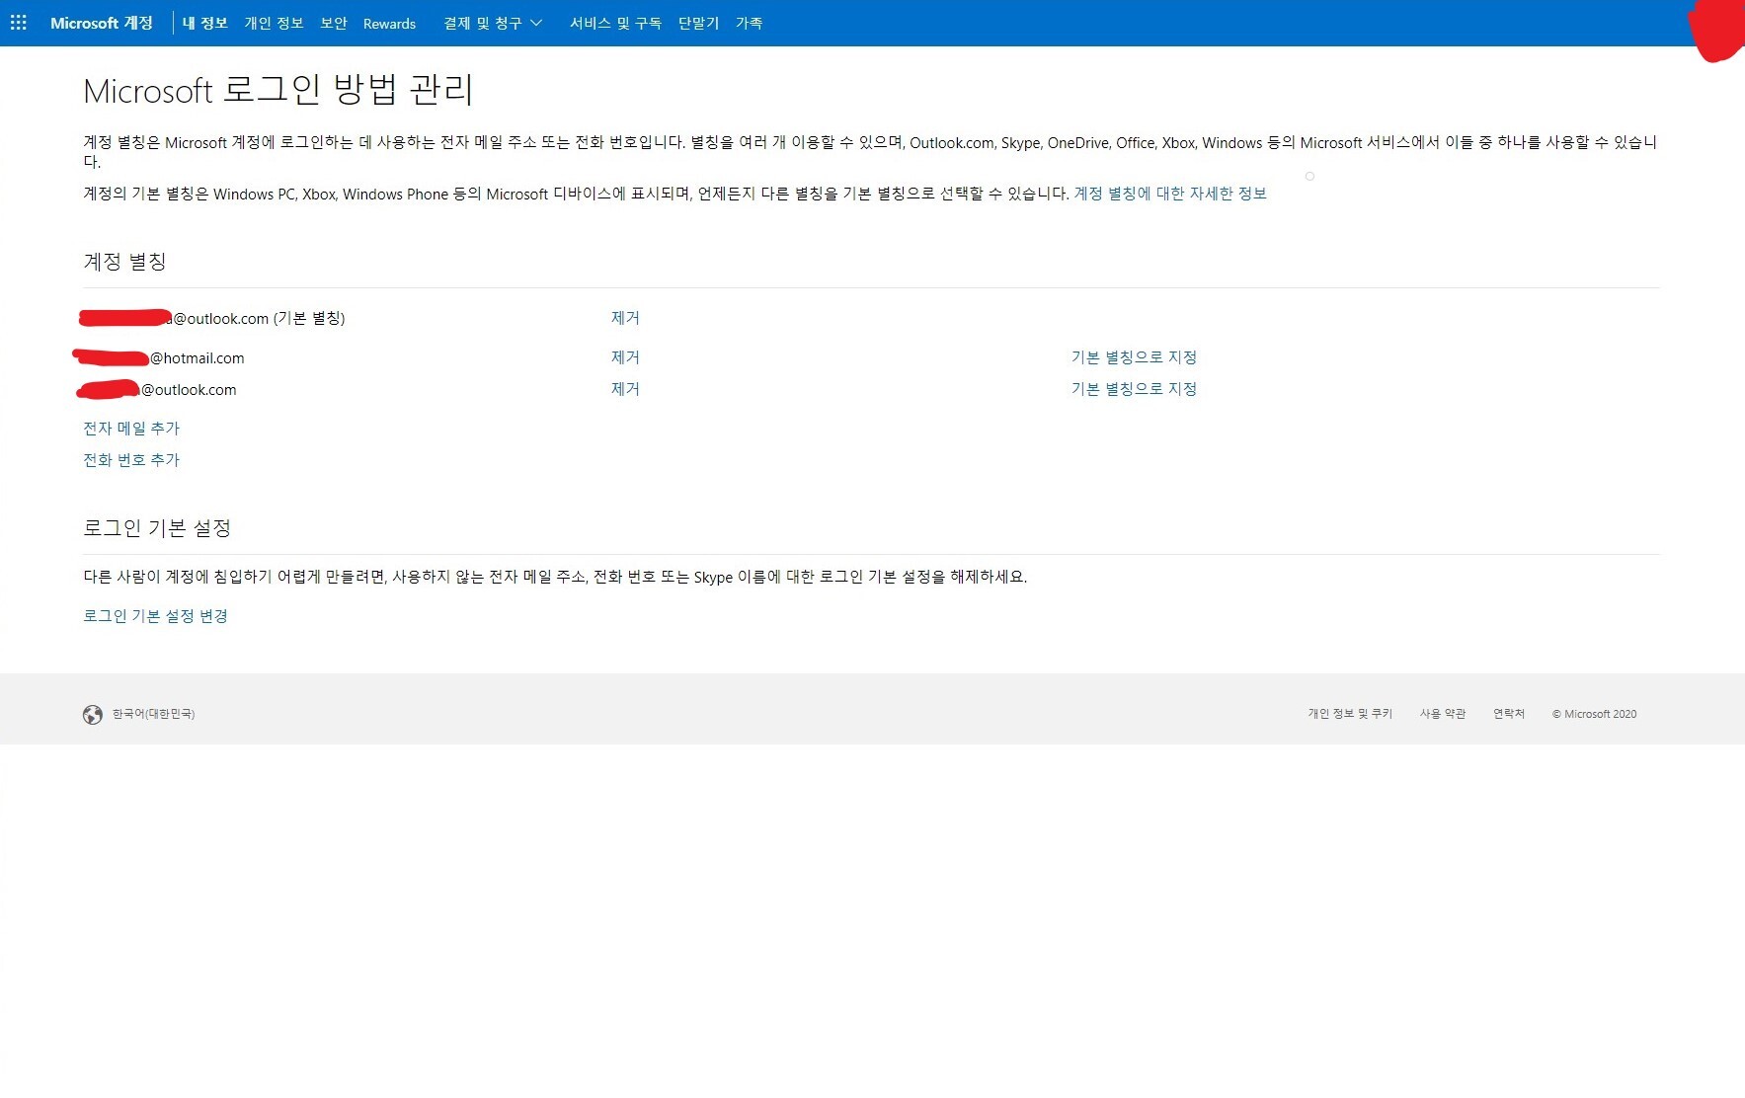The width and height of the screenshot is (1745, 1098).
Task: Open the 개인 정보 menu item
Action: click(x=274, y=23)
